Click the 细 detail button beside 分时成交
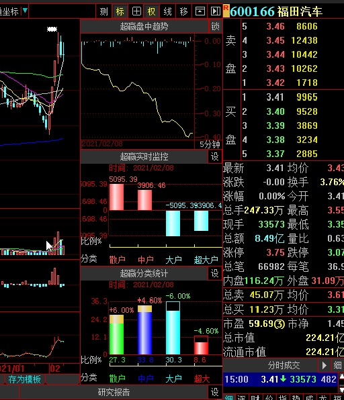This screenshot has width=344, height=400. tap(337, 365)
